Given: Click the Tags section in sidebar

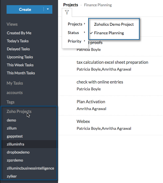Looking at the screenshot, I should point(11,102).
